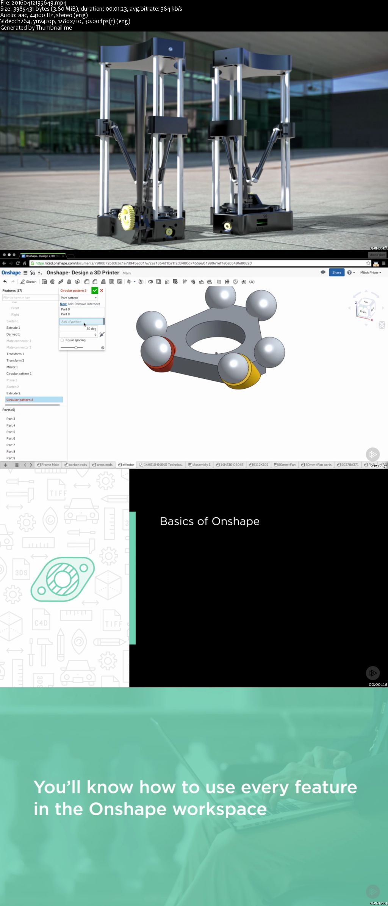Click the dialog help question icon
Viewport: 388px width, 906px height.
click(x=102, y=348)
